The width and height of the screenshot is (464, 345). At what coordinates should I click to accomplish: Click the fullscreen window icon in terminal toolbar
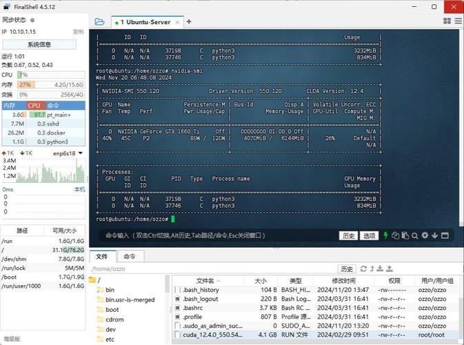pyautogui.click(x=445, y=236)
